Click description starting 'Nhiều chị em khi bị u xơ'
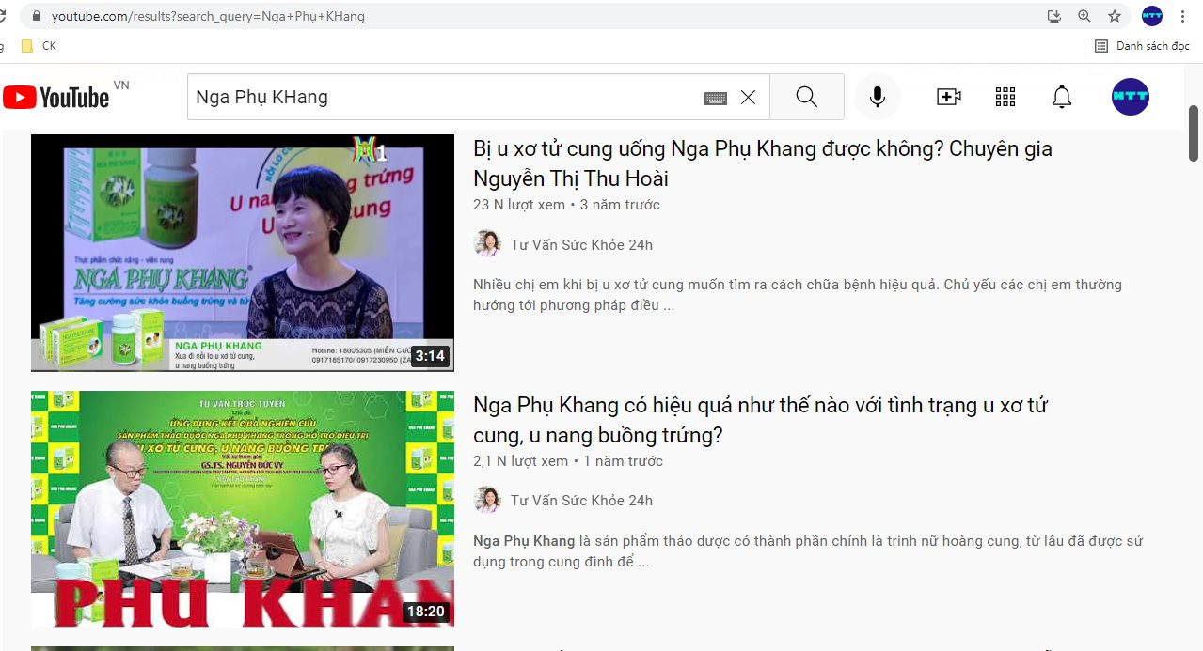The height and width of the screenshot is (651, 1203). tap(798, 295)
